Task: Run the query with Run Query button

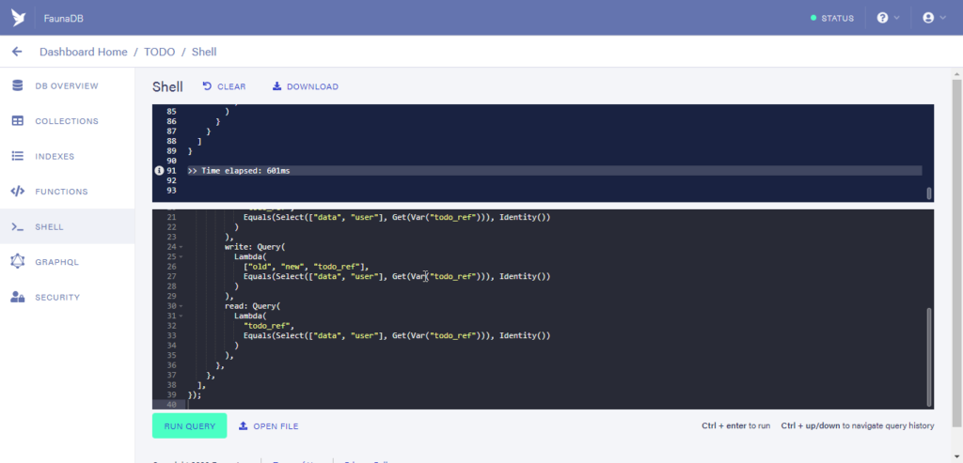Action: pyautogui.click(x=190, y=425)
